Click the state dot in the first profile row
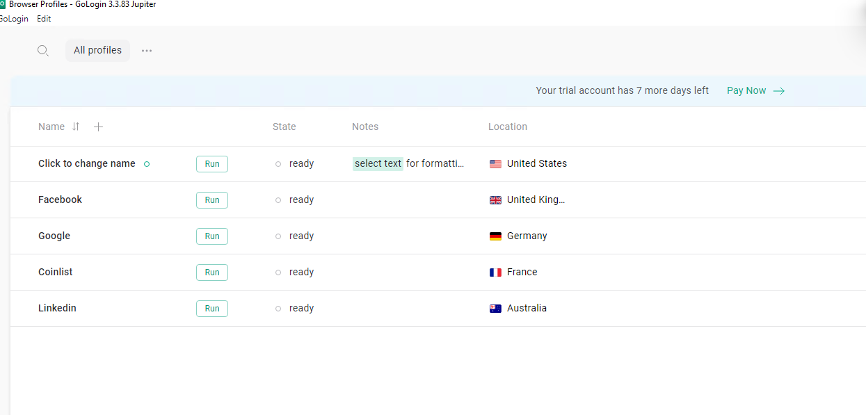 pos(278,164)
